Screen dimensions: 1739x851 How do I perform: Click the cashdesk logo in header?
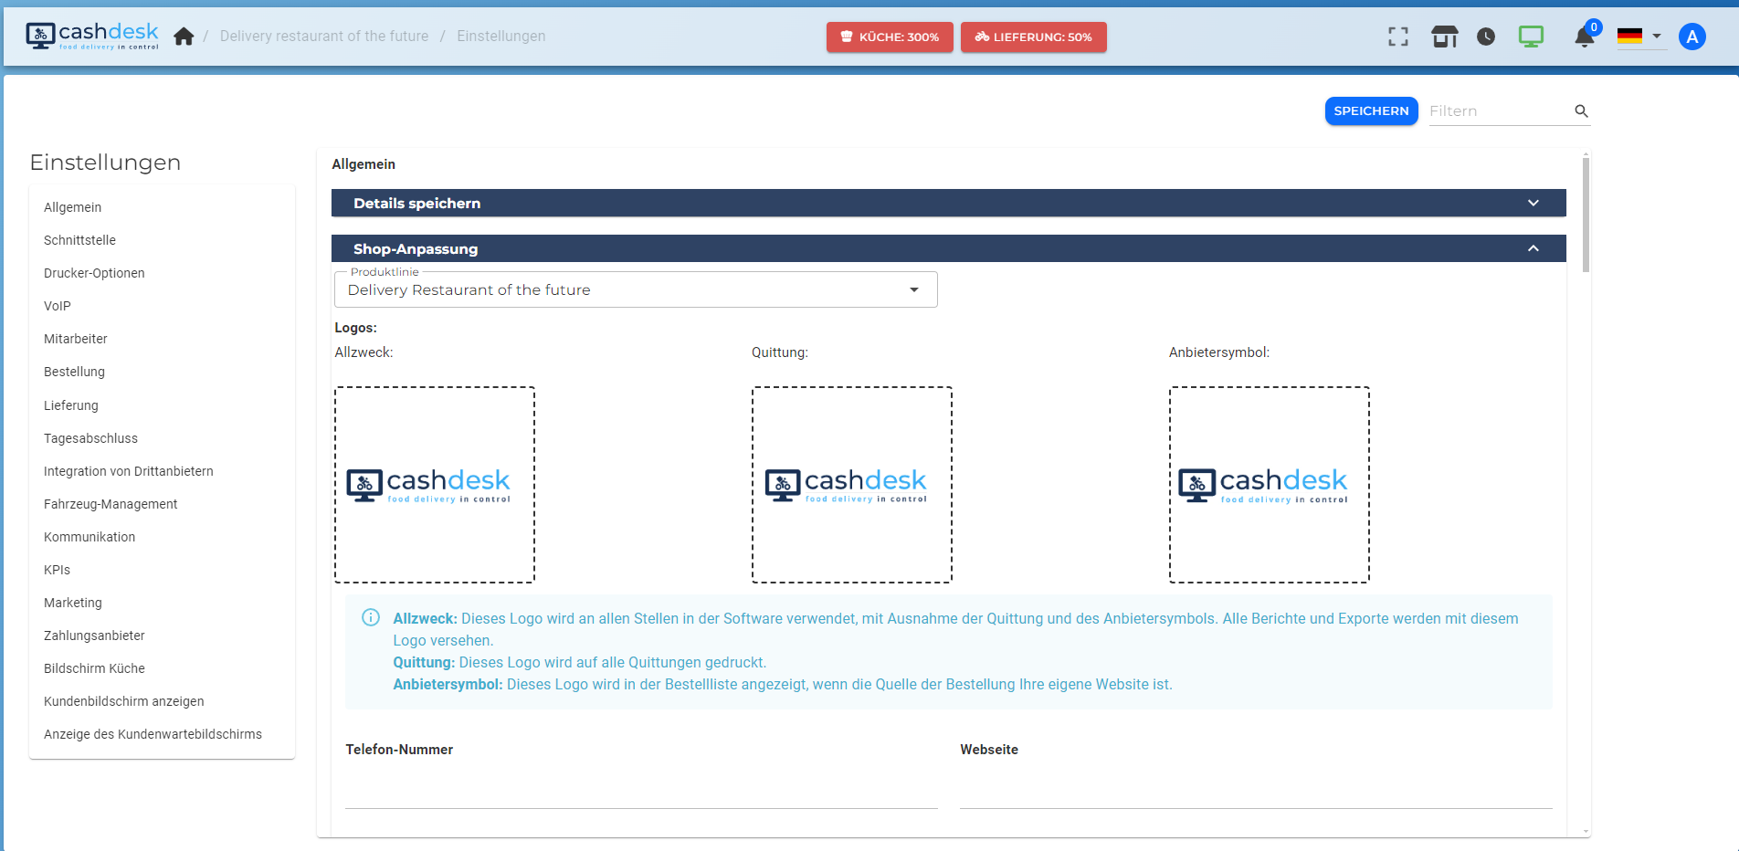point(92,36)
